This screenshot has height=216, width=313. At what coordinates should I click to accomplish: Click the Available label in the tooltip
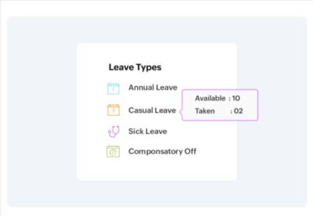pos(210,98)
